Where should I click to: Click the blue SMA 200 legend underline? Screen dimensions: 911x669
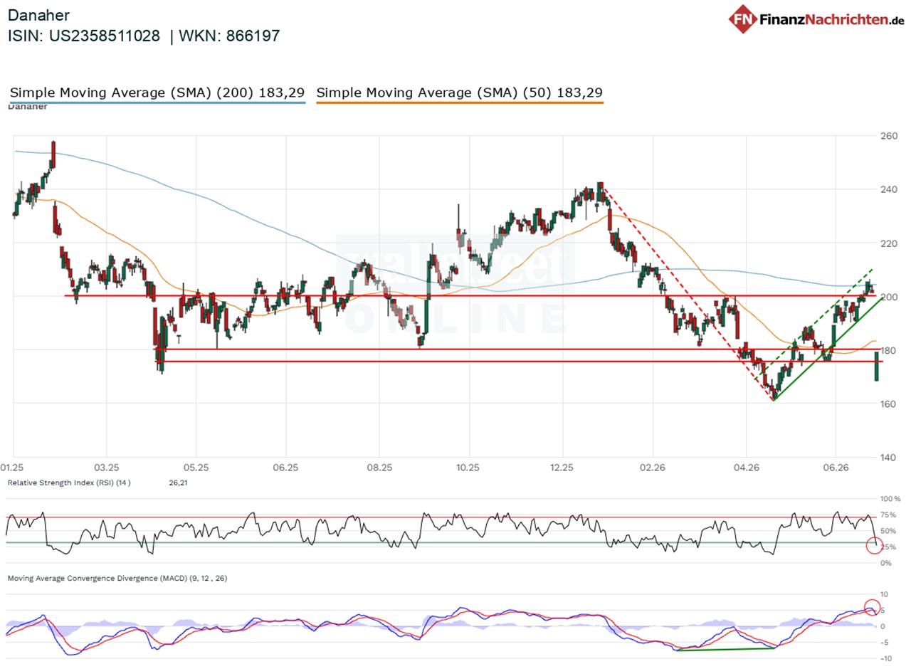[x=157, y=103]
